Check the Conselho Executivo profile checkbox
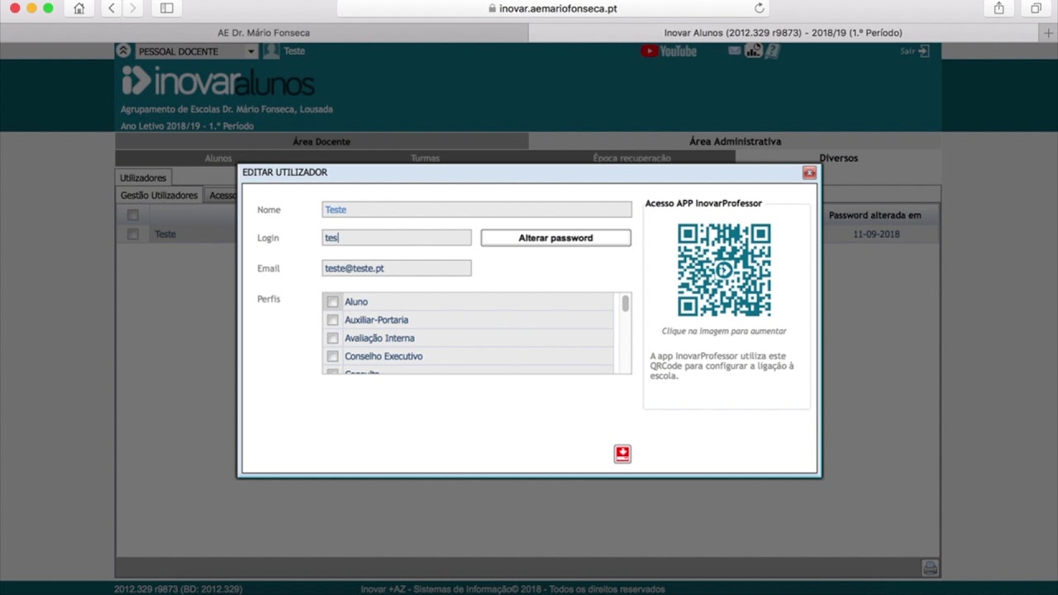The image size is (1058, 595). (332, 356)
